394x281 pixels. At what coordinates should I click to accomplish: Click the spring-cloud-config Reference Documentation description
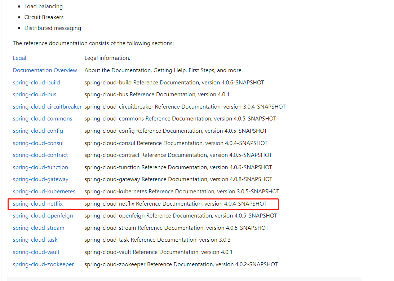pos(176,131)
